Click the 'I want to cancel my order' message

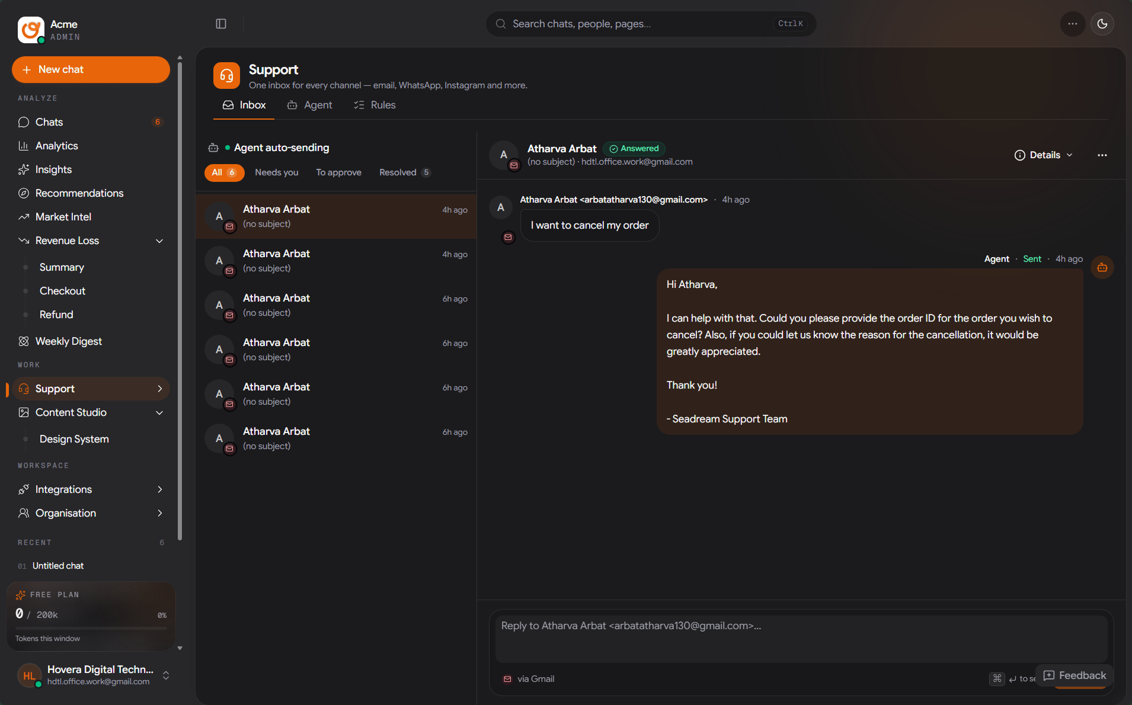[x=590, y=225]
